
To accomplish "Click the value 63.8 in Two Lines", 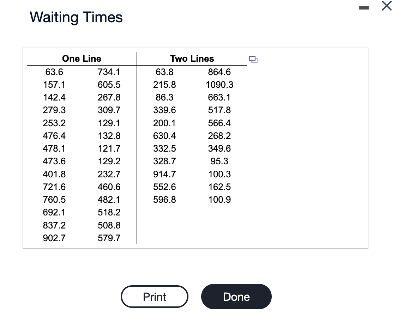I will pos(164,72).
